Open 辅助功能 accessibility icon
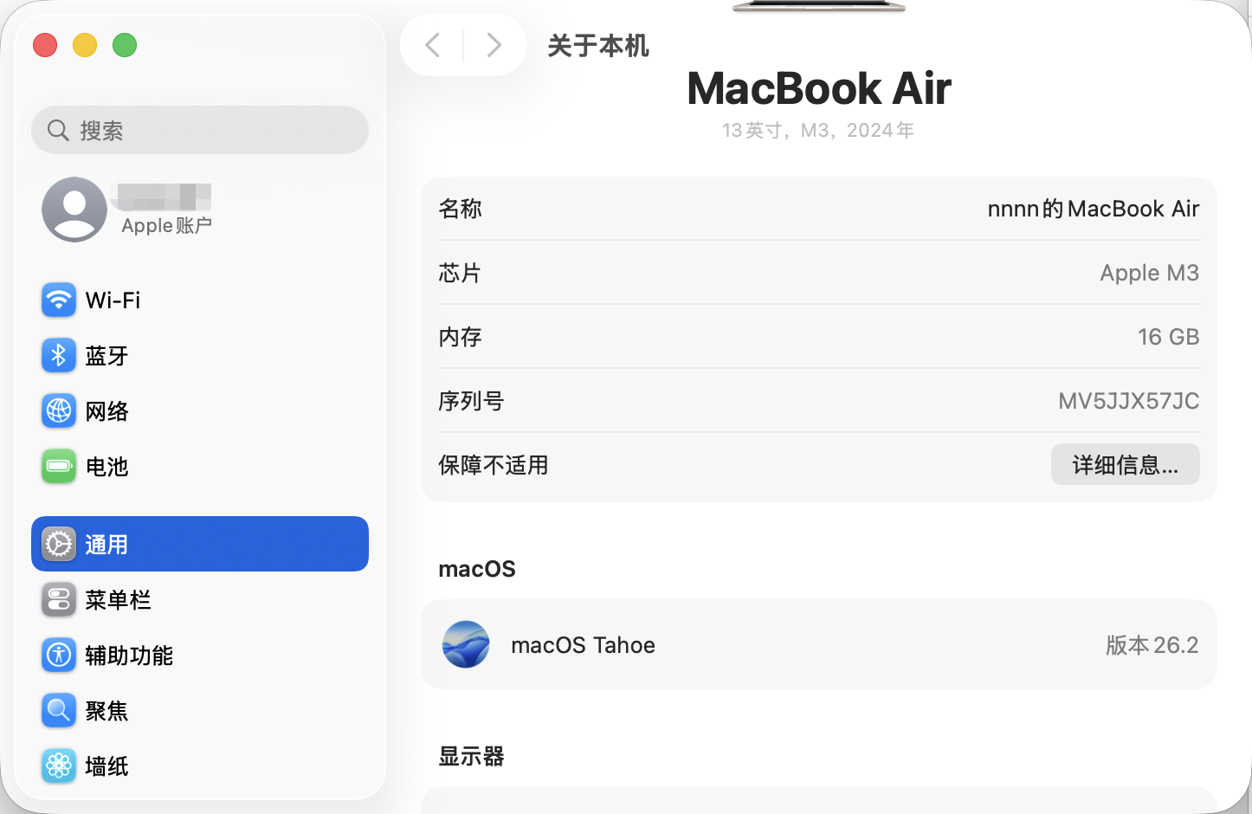This screenshot has width=1252, height=814. (x=59, y=656)
